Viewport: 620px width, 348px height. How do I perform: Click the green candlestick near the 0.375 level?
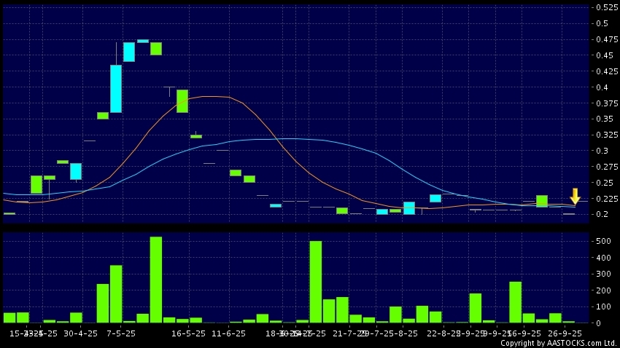[x=182, y=100]
